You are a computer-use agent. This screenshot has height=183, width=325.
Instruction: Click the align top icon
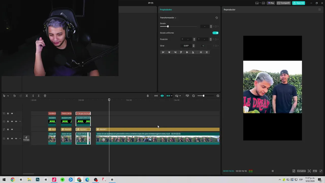click(x=181, y=52)
